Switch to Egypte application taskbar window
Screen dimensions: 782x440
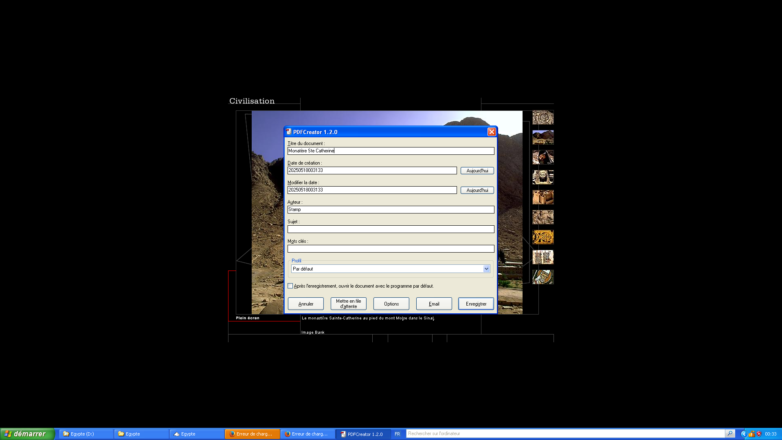pyautogui.click(x=197, y=434)
